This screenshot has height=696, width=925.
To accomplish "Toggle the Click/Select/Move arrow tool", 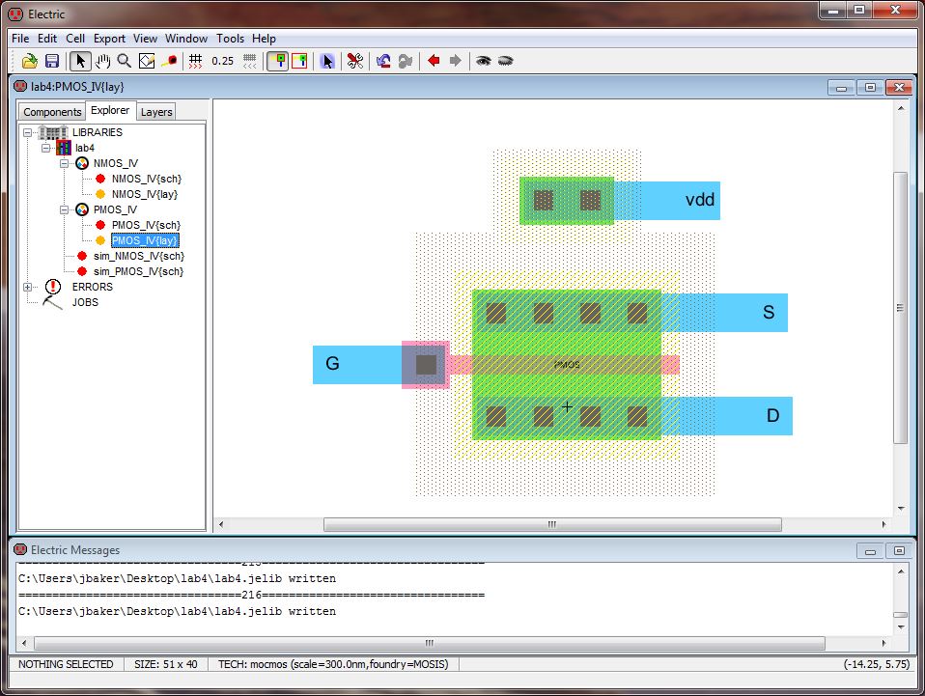I will point(81,61).
